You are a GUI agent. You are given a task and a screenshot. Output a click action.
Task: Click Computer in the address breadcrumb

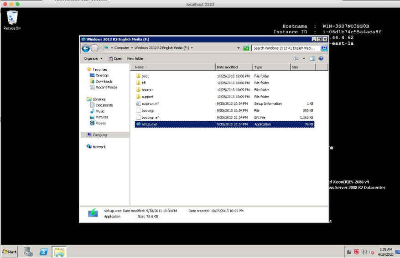(x=122, y=48)
